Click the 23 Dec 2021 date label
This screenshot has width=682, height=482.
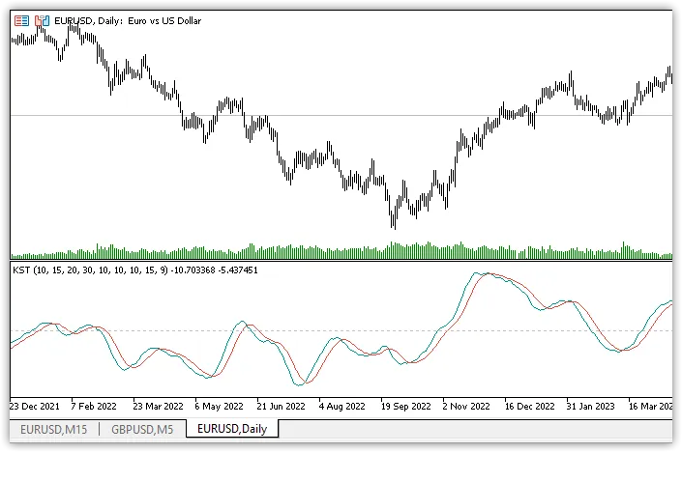pyautogui.click(x=37, y=407)
